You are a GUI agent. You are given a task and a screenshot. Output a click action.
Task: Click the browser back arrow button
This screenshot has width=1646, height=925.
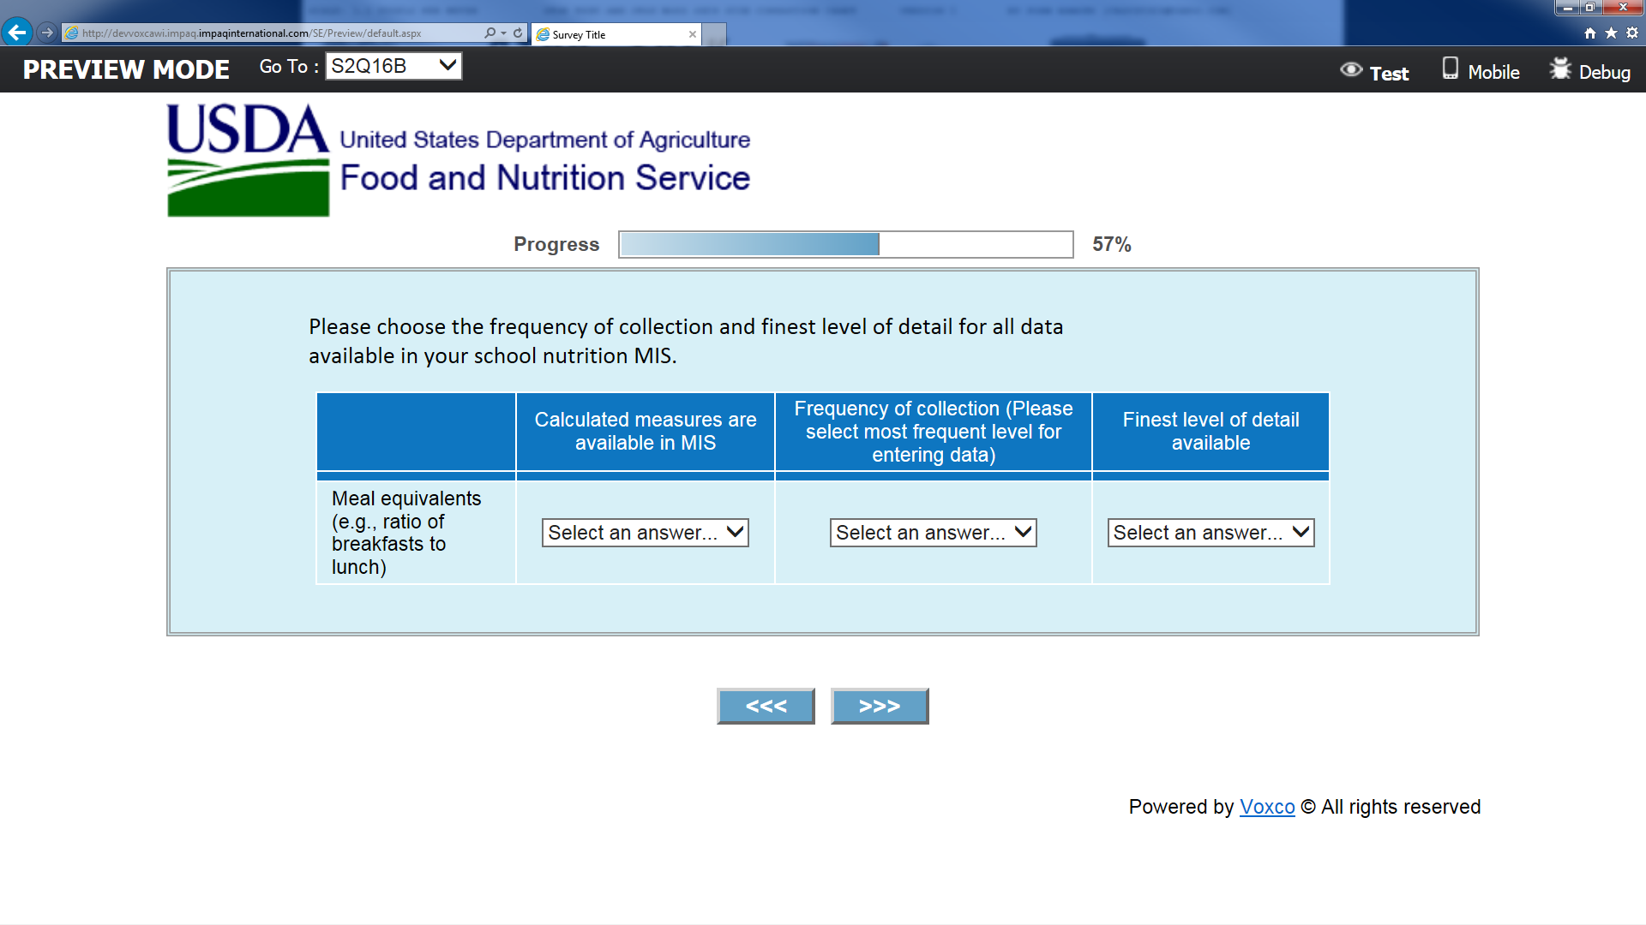coord(17,33)
